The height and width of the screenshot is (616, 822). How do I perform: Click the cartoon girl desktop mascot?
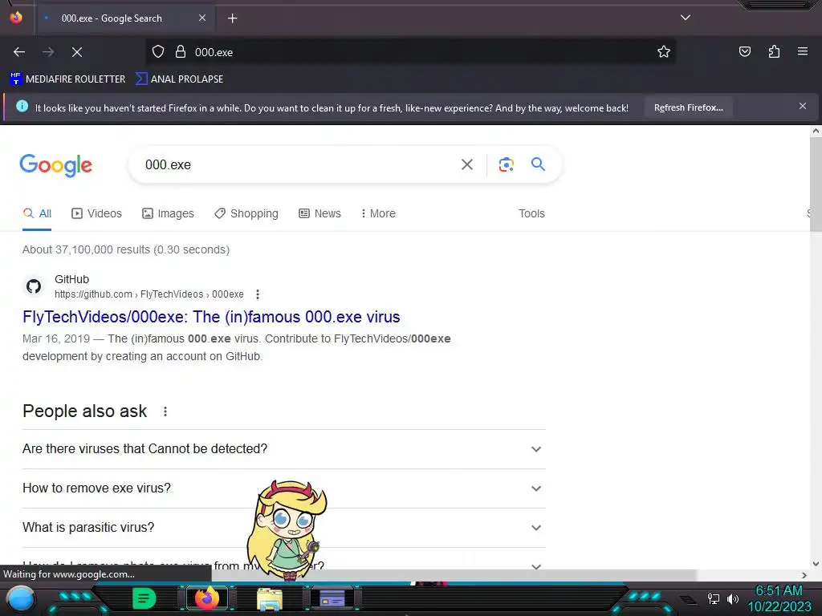pos(286,529)
